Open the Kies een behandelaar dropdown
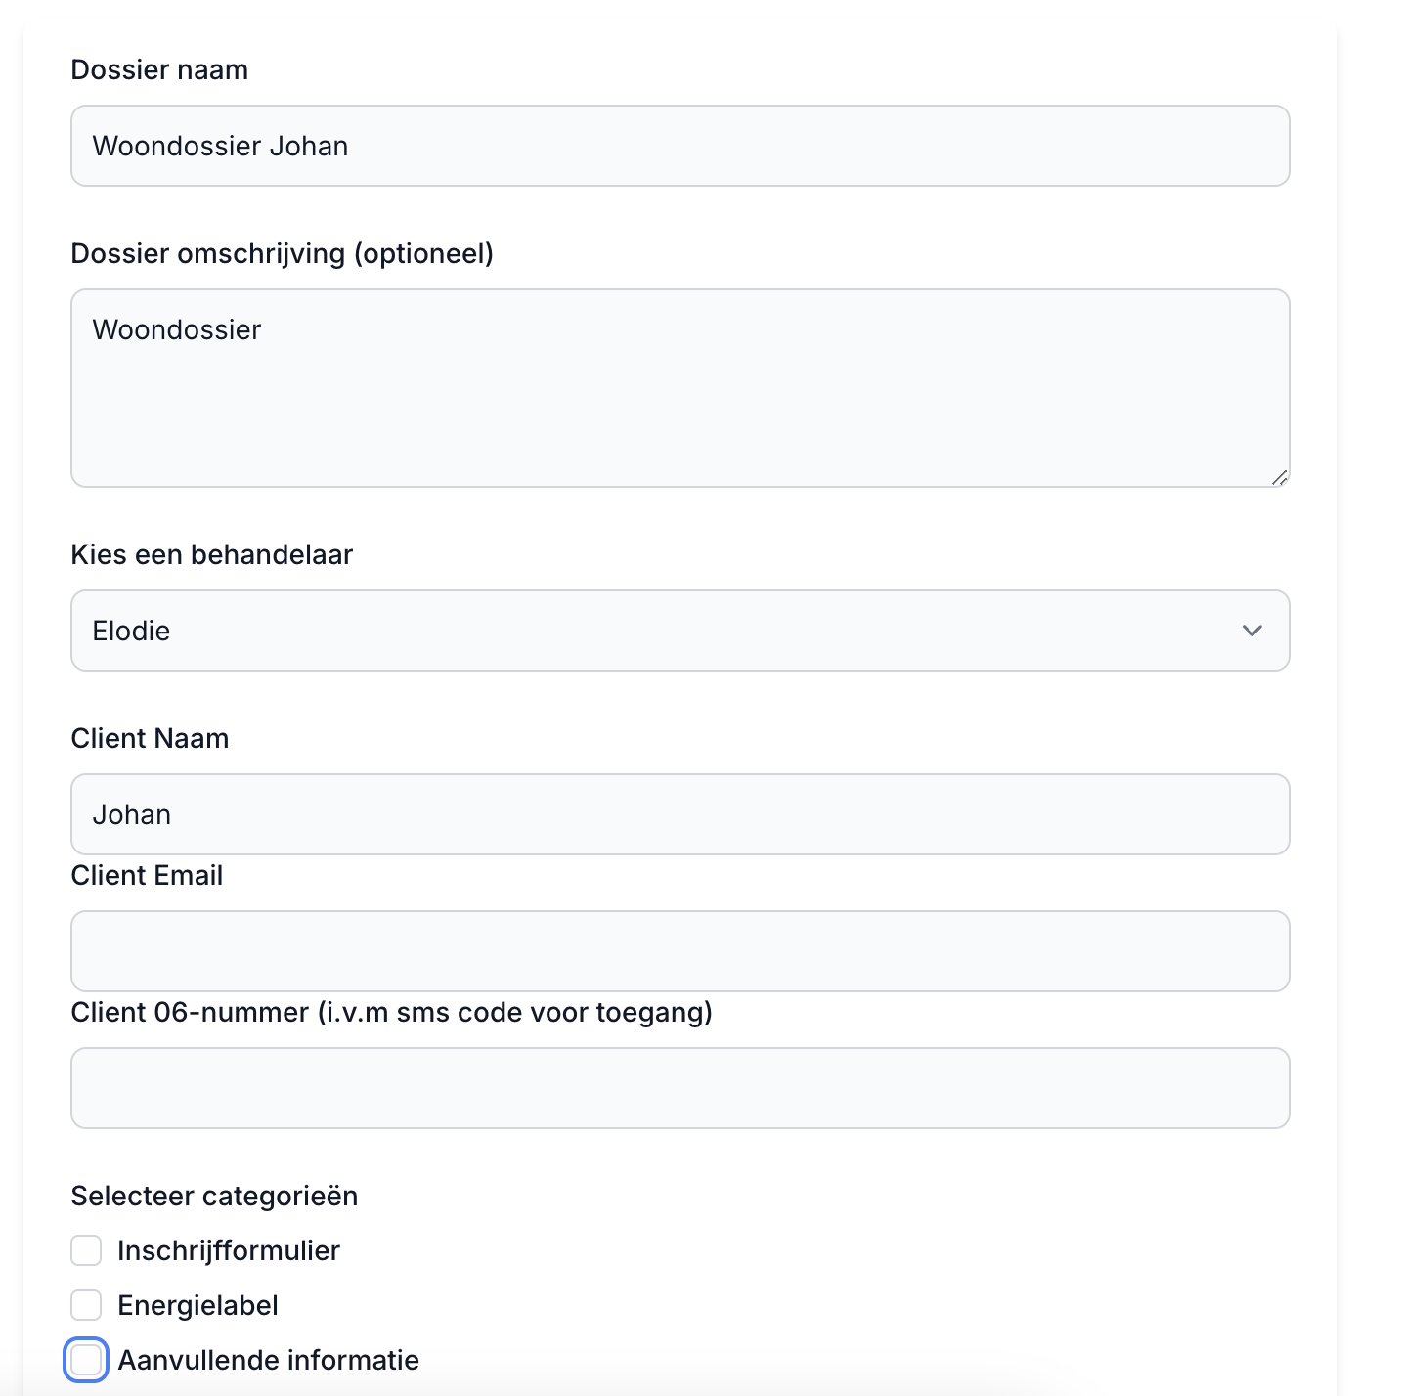The image size is (1402, 1396). (679, 631)
